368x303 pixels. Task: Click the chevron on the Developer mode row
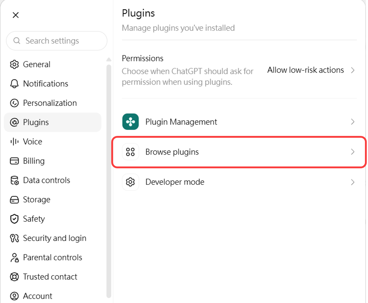tap(353, 182)
